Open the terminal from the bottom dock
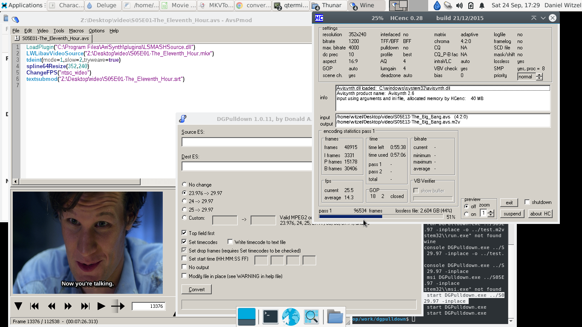The height and width of the screenshot is (327, 582). pos(270,317)
